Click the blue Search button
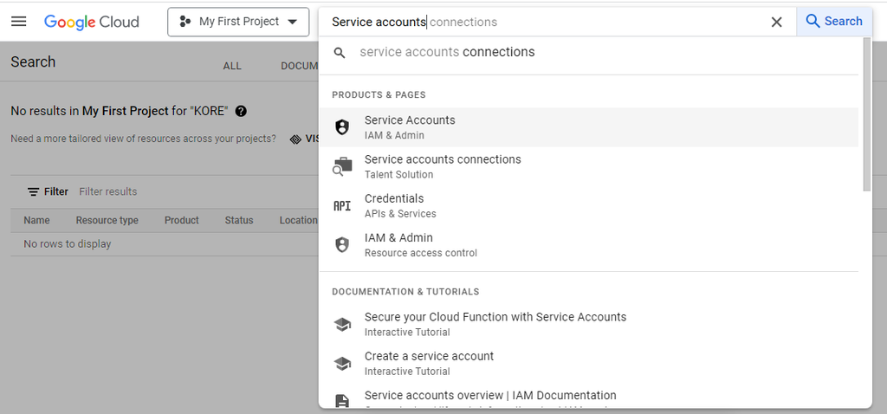Image resolution: width=887 pixels, height=414 pixels. (833, 22)
